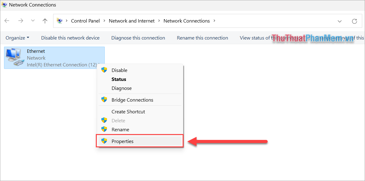Open the recent locations chevron dropdown
The image size is (365, 181).
33,21
